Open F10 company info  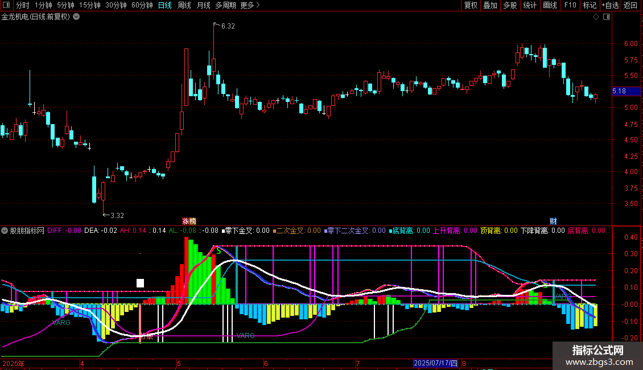(570, 5)
